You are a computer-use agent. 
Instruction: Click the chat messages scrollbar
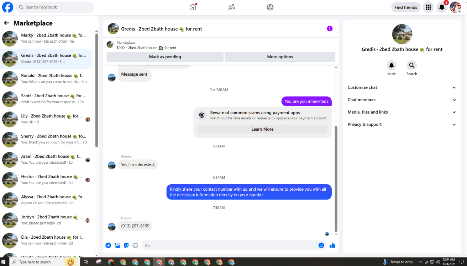pos(336,179)
